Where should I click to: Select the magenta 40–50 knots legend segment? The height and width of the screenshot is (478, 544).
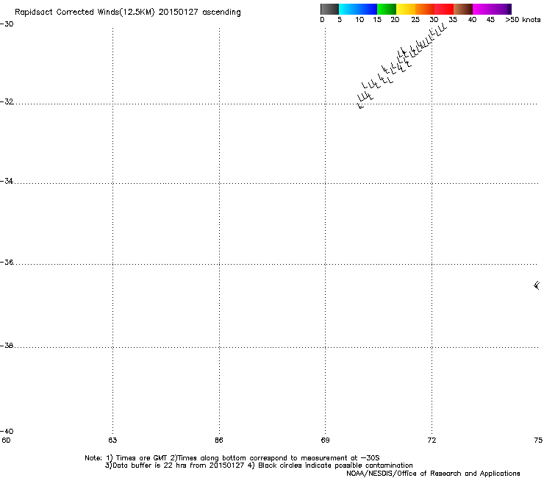pyautogui.click(x=492, y=9)
